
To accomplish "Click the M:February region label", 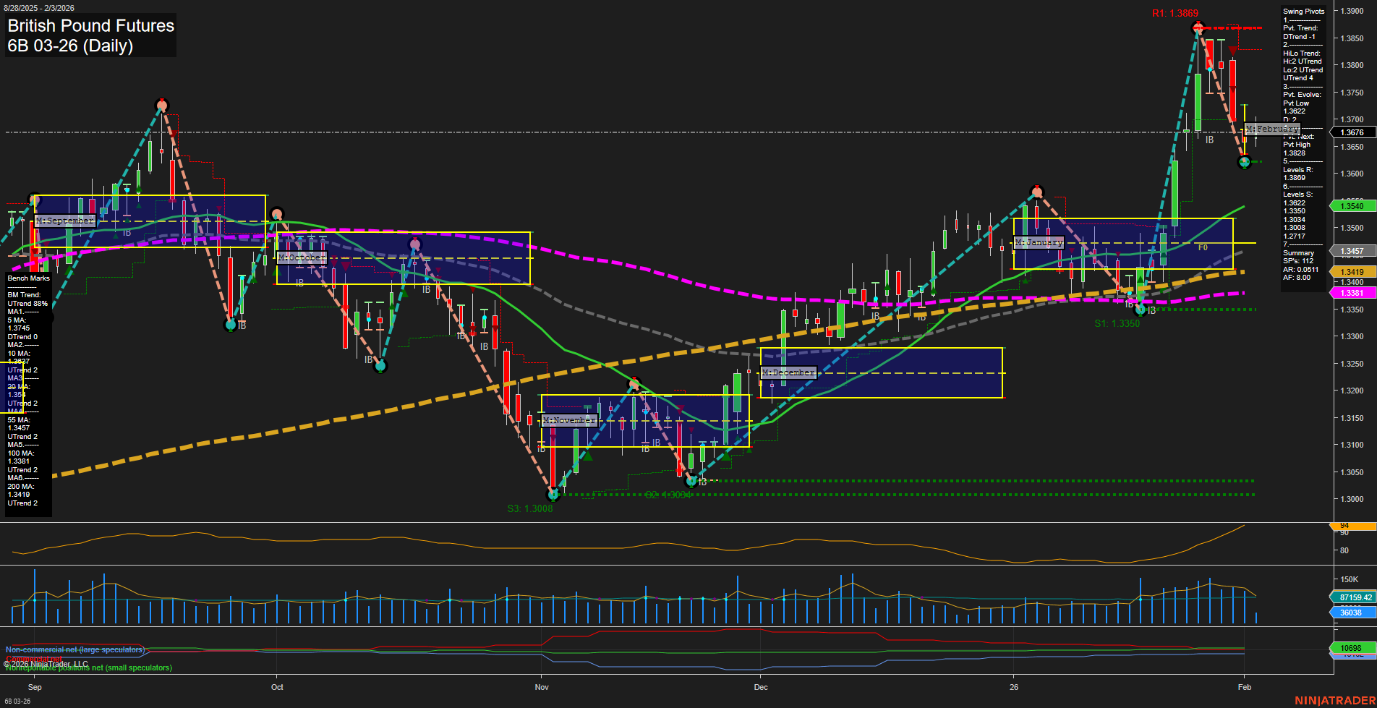I will click(1271, 129).
